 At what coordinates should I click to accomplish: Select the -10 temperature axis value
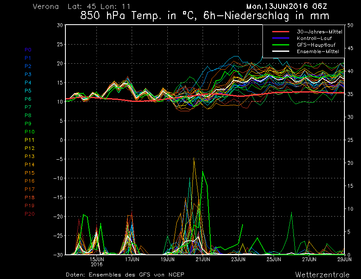[57, 178]
